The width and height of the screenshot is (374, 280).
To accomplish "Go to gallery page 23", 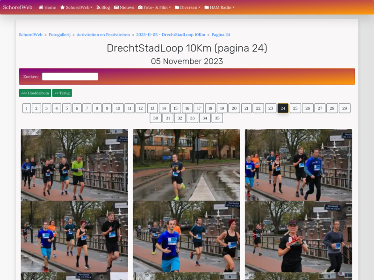I will click(x=271, y=108).
